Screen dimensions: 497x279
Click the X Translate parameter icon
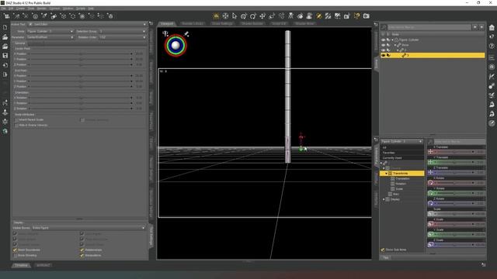coord(430,152)
